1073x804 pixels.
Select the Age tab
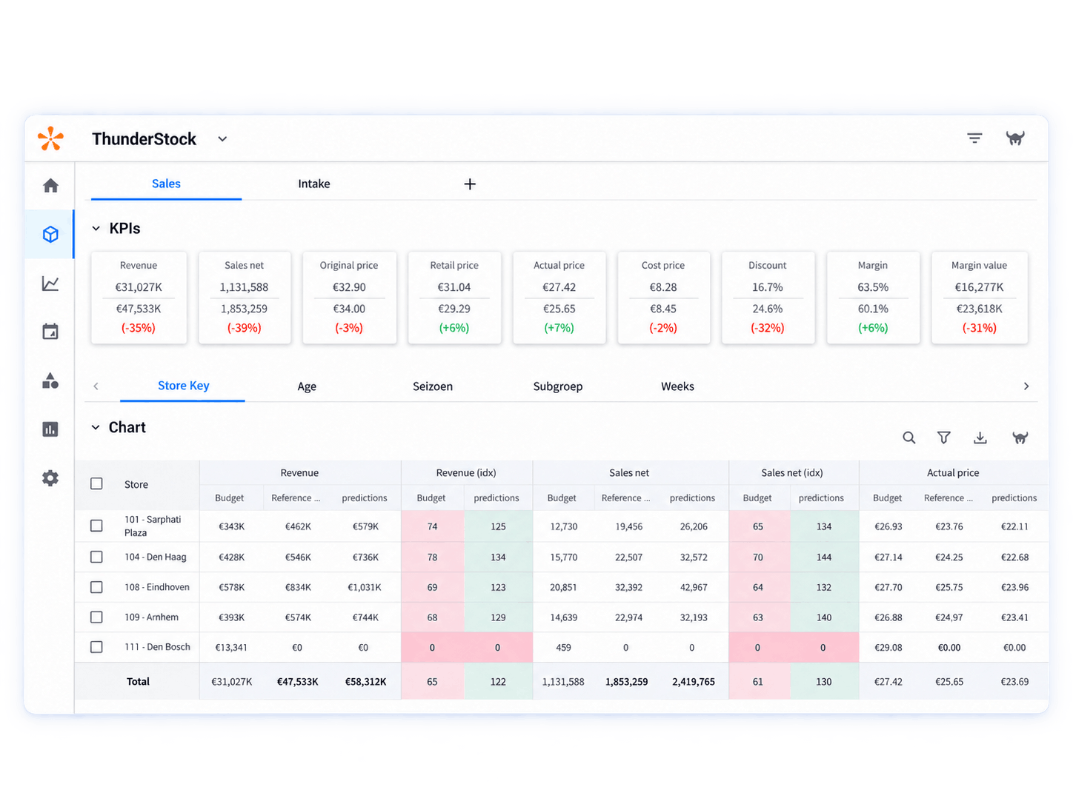coord(307,386)
